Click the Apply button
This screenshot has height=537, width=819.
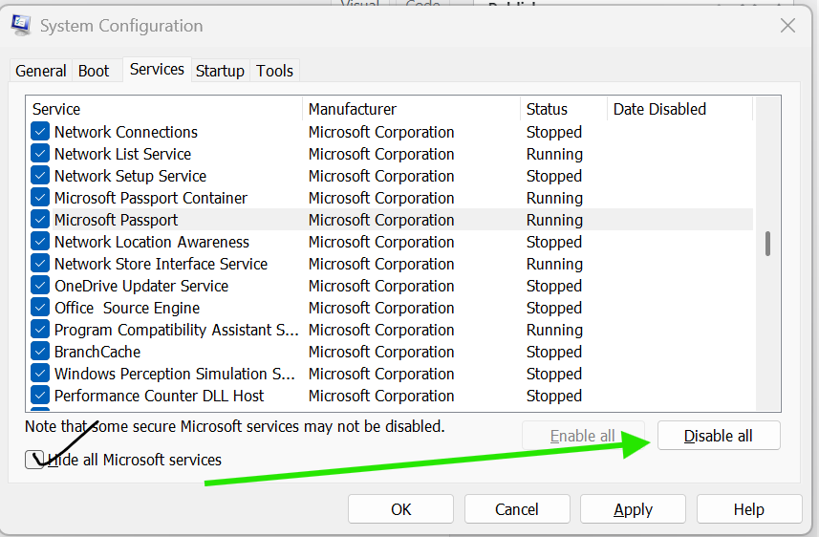click(x=633, y=509)
